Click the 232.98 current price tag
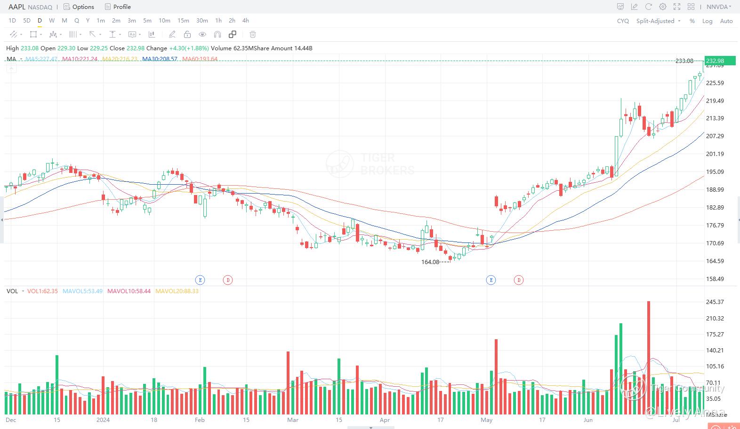The width and height of the screenshot is (740, 429). pos(720,61)
